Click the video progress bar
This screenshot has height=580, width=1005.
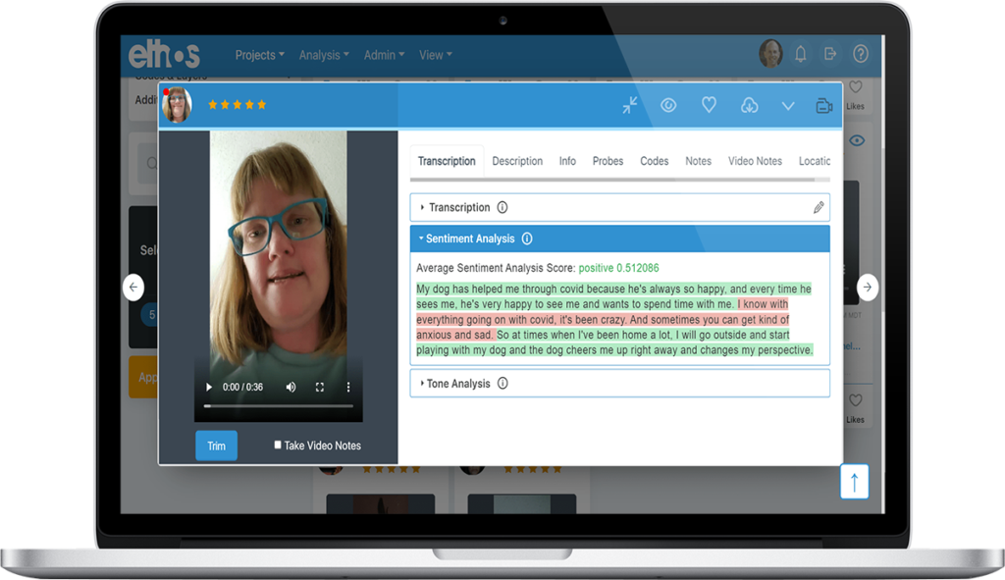click(x=278, y=405)
